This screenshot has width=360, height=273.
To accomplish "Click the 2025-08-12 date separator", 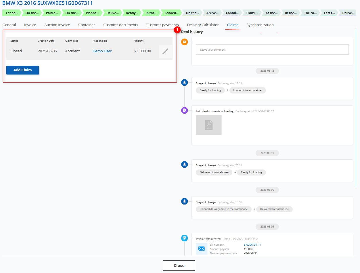I will coord(267,71).
